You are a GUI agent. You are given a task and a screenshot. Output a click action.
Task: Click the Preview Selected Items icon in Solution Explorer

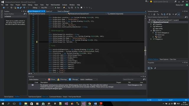tap(179, 14)
